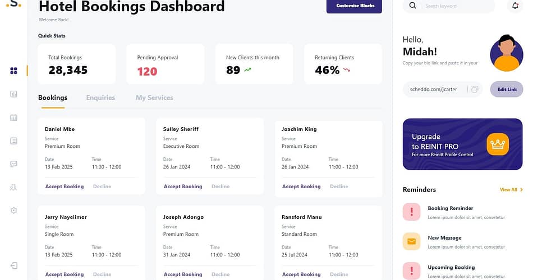Screen dimensions: 533x280
Task: Open the clients people icon in sidebar
Action: point(13,187)
